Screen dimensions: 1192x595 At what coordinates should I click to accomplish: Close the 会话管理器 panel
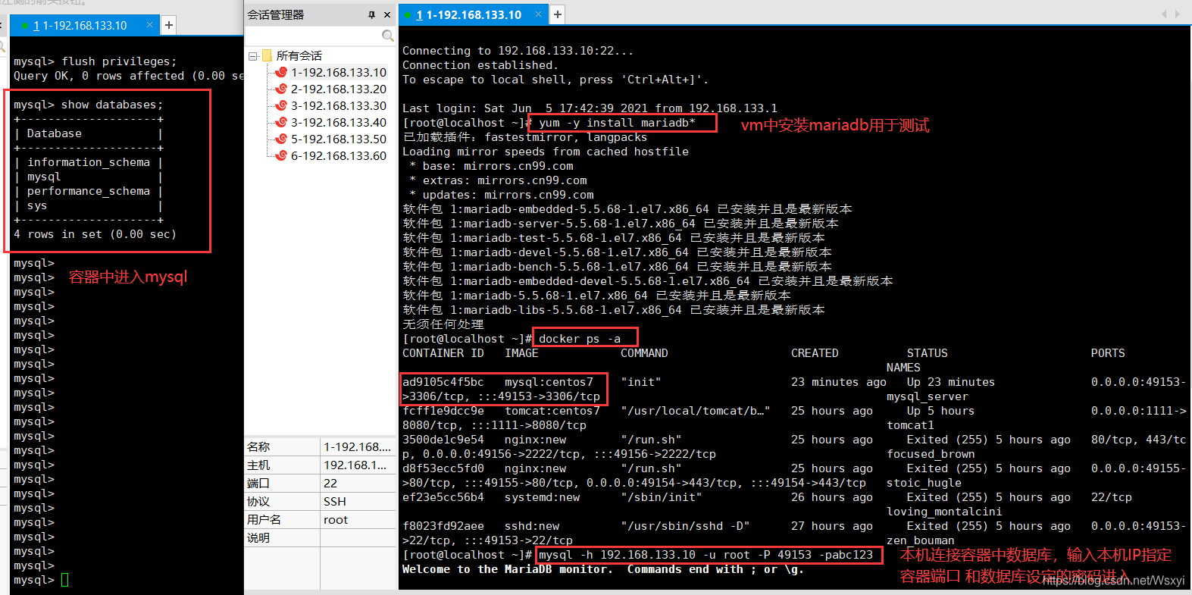pos(387,14)
